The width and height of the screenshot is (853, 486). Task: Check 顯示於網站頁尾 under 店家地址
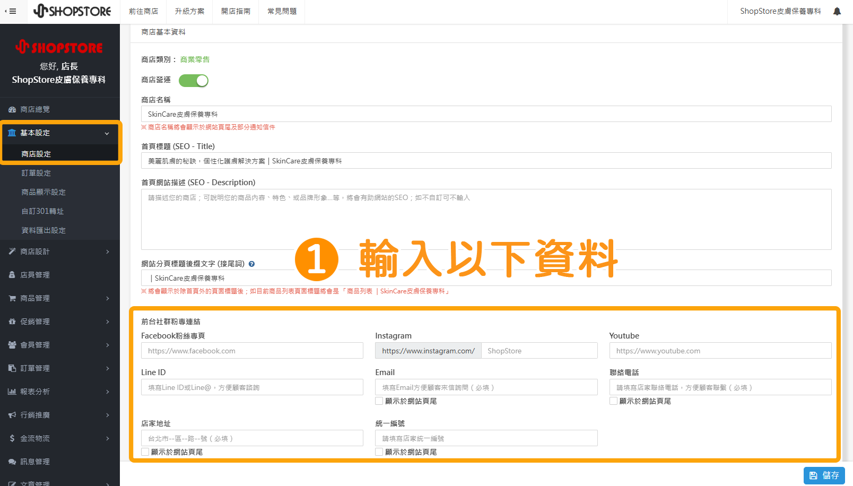(144, 452)
